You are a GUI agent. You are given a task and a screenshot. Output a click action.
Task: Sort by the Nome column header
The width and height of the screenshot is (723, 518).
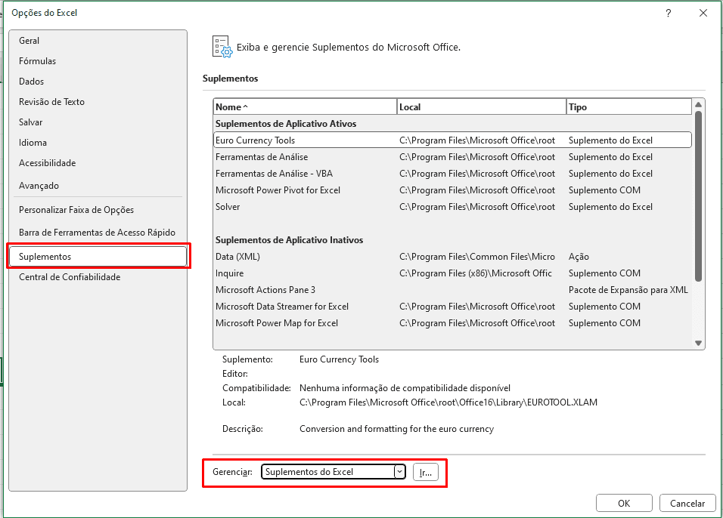pos(305,106)
